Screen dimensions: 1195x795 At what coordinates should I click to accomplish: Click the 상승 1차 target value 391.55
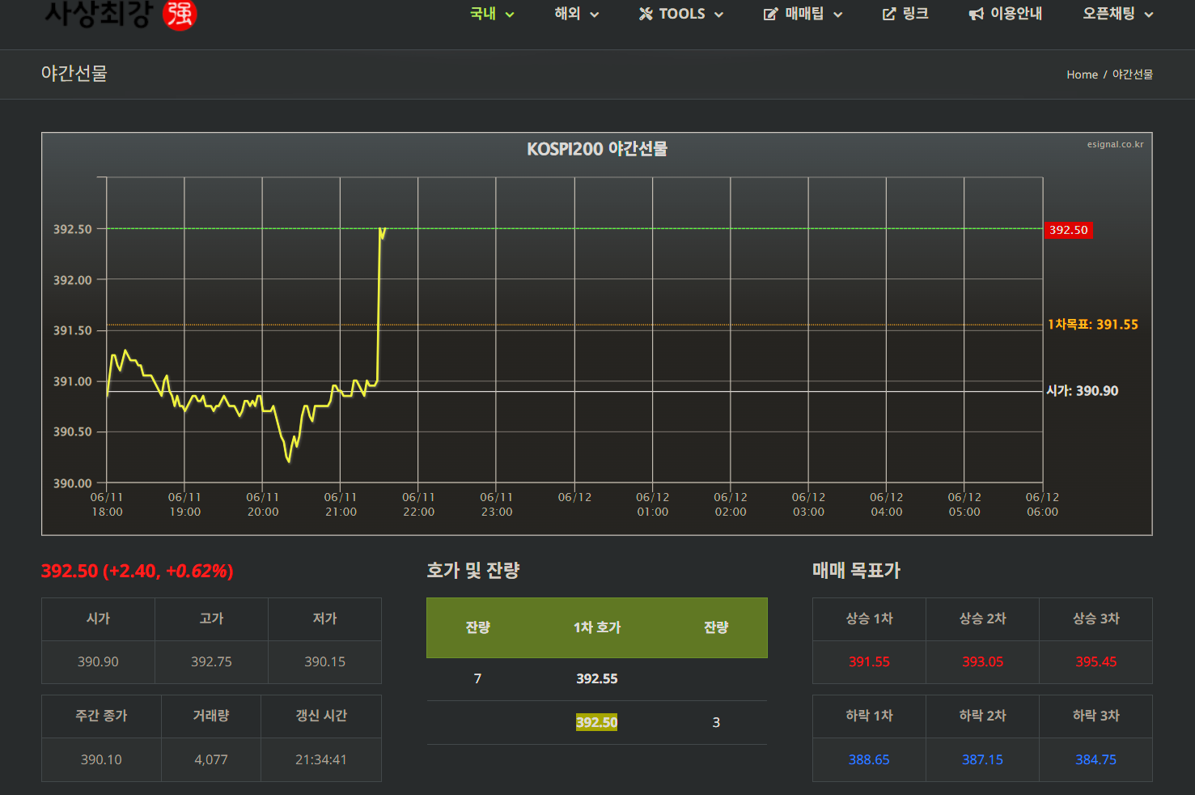[869, 661]
